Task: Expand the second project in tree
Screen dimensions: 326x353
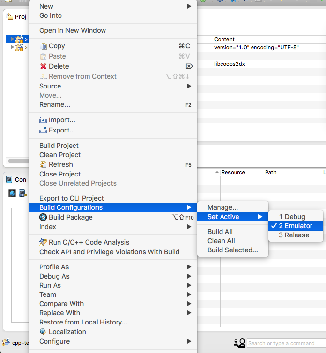Action: tap(12, 47)
